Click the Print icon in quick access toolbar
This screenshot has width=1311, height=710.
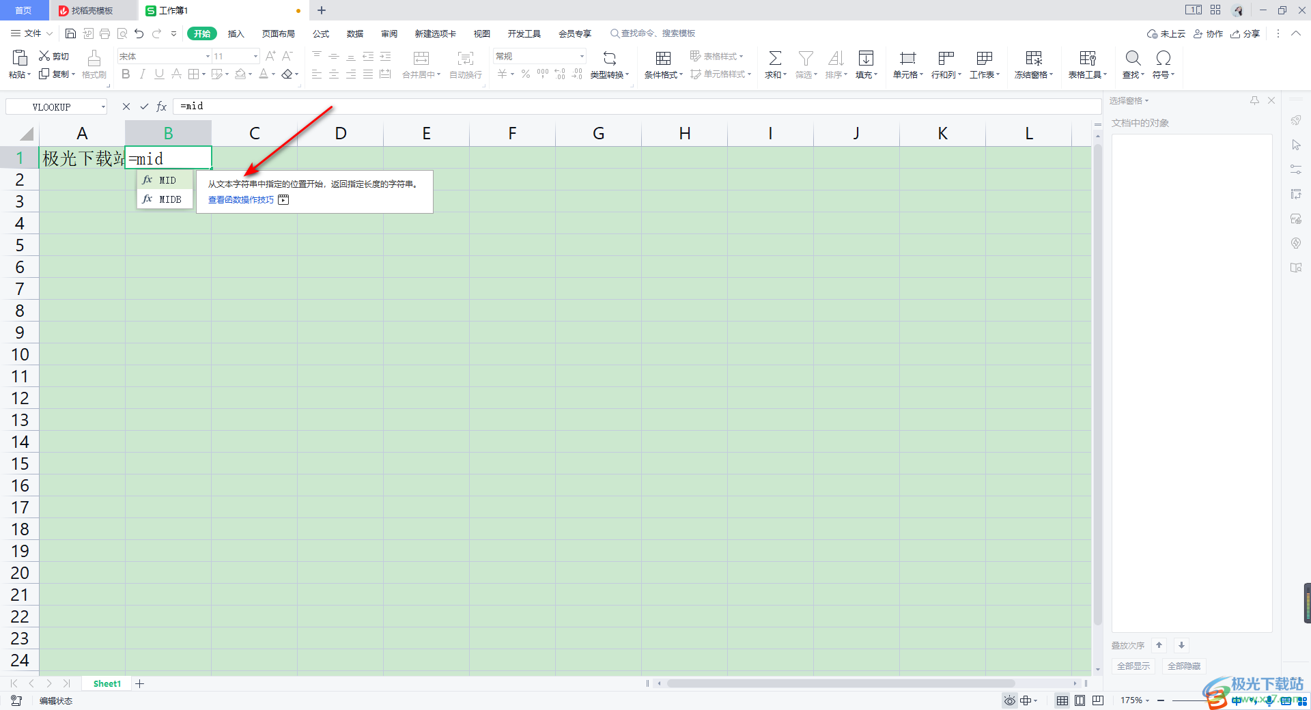[x=104, y=33]
